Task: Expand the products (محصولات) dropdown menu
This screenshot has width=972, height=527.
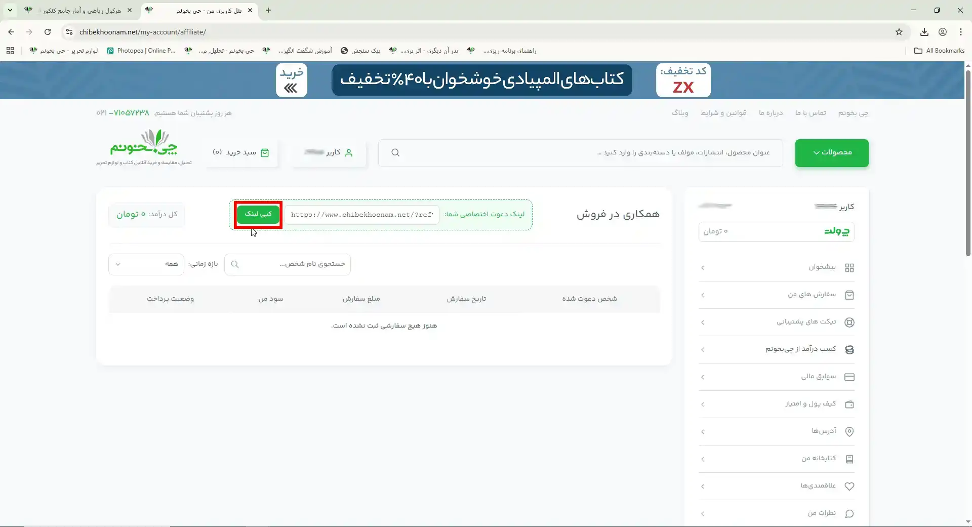Action: pyautogui.click(x=831, y=153)
